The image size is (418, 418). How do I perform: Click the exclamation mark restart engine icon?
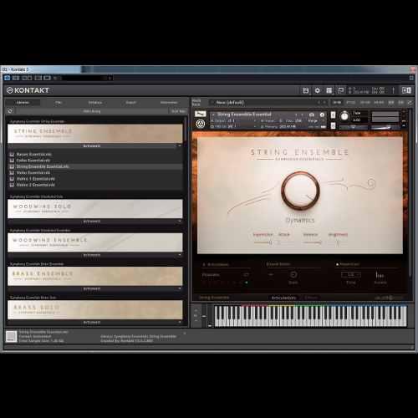tap(394, 90)
